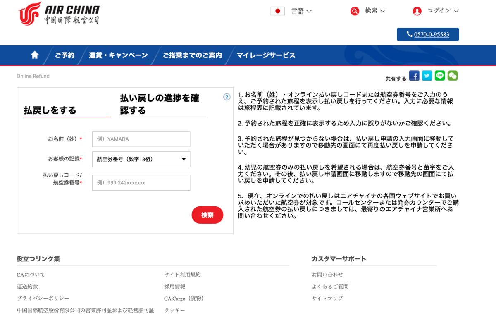Image resolution: width=496 pixels, height=318 pixels.
Task: Select the 払戻しをする tab
Action: [50, 110]
